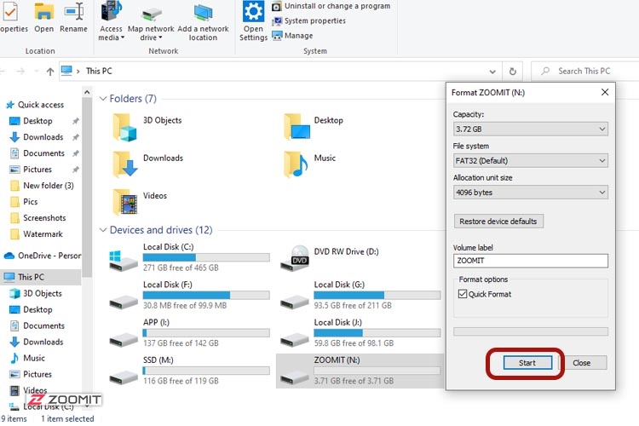This screenshot has width=639, height=426.
Task: Click the Volume label text field
Action: point(530,261)
